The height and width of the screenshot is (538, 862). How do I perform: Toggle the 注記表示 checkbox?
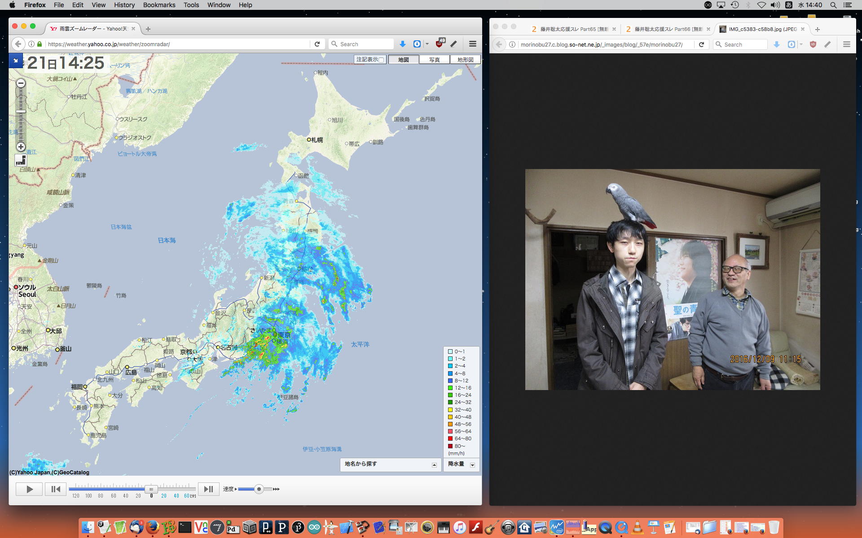click(381, 60)
